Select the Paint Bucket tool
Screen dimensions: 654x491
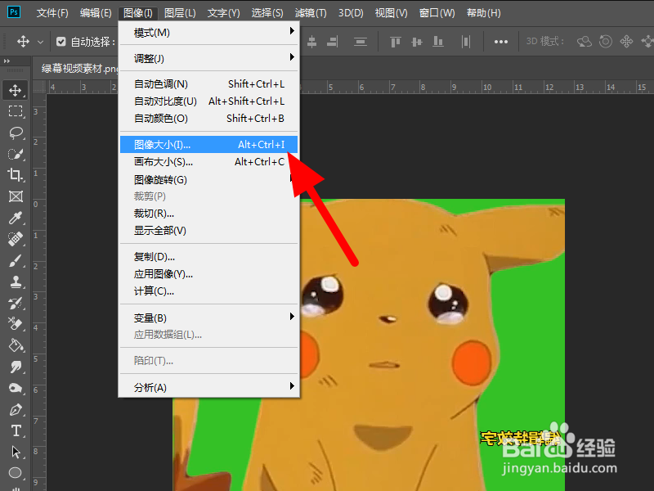(16, 345)
